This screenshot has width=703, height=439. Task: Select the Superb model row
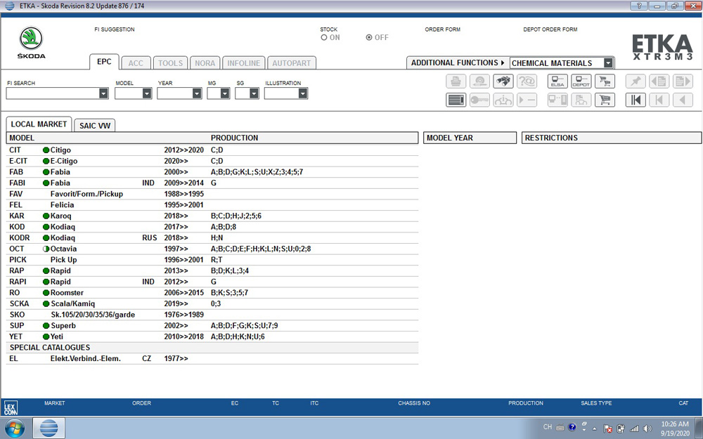click(x=212, y=326)
